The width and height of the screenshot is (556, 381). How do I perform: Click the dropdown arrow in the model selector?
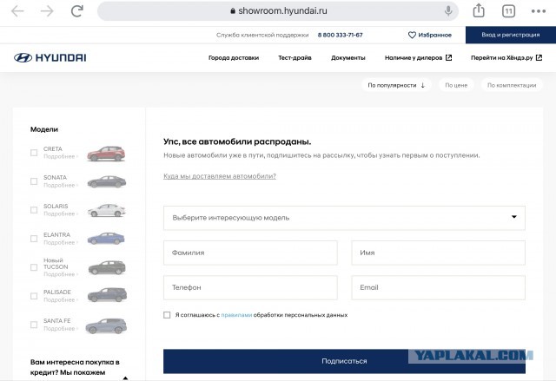[513, 217]
